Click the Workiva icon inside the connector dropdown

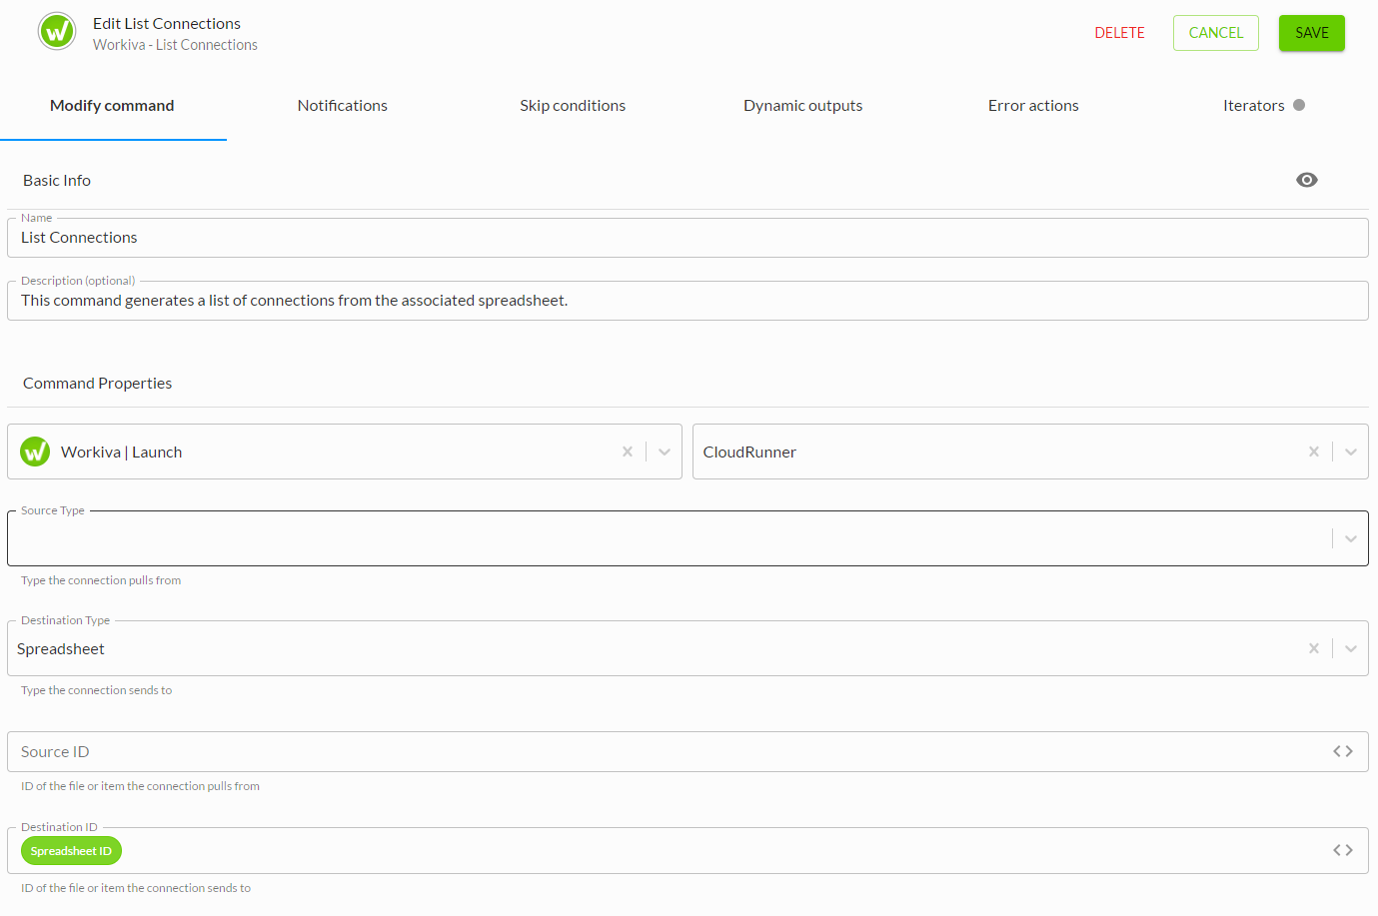34,452
